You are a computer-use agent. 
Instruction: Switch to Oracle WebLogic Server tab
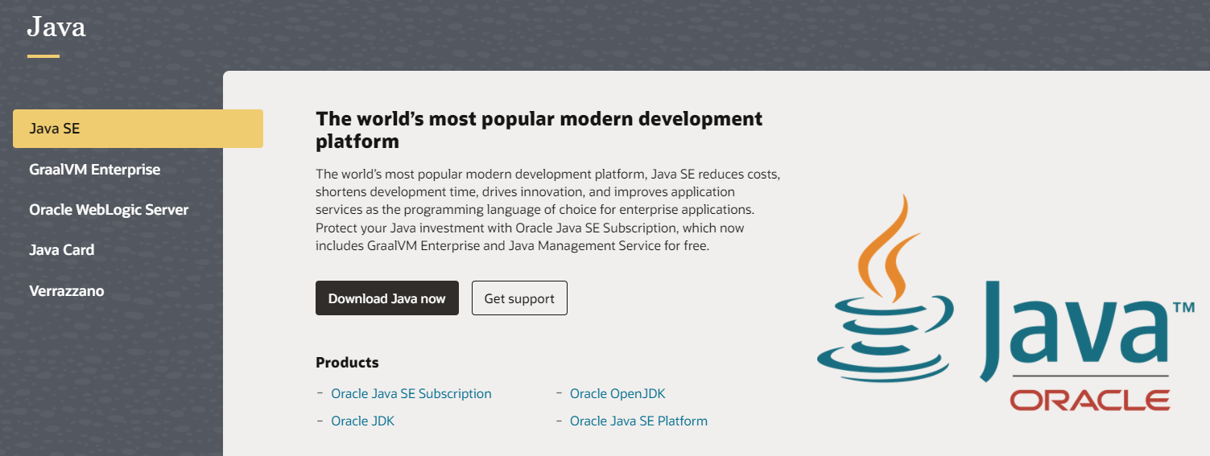pyautogui.click(x=109, y=210)
